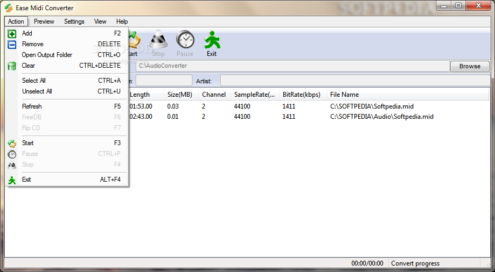495x272 pixels.
Task: Maximize the Ease Midi Converter window
Action: click(458, 5)
